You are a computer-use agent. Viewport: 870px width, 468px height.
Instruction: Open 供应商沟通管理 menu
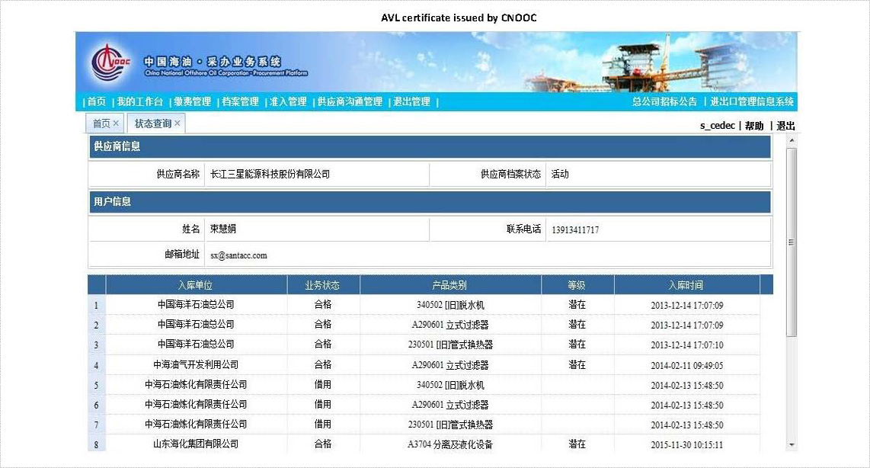point(350,101)
